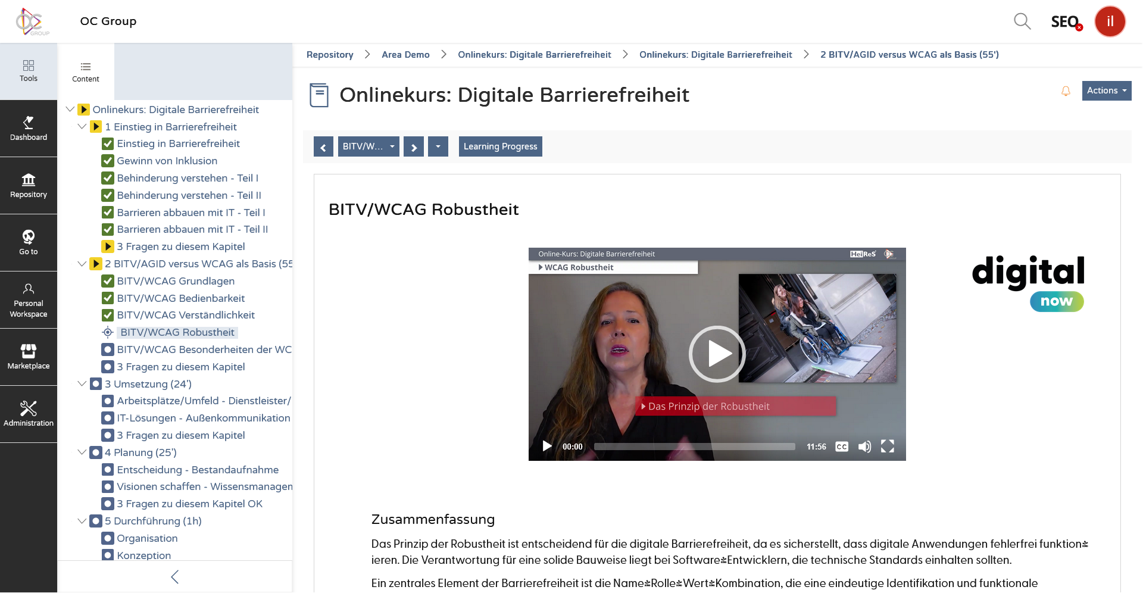Open Behinderung verstehen - Teil II
This screenshot has width=1143, height=593.
coord(189,195)
